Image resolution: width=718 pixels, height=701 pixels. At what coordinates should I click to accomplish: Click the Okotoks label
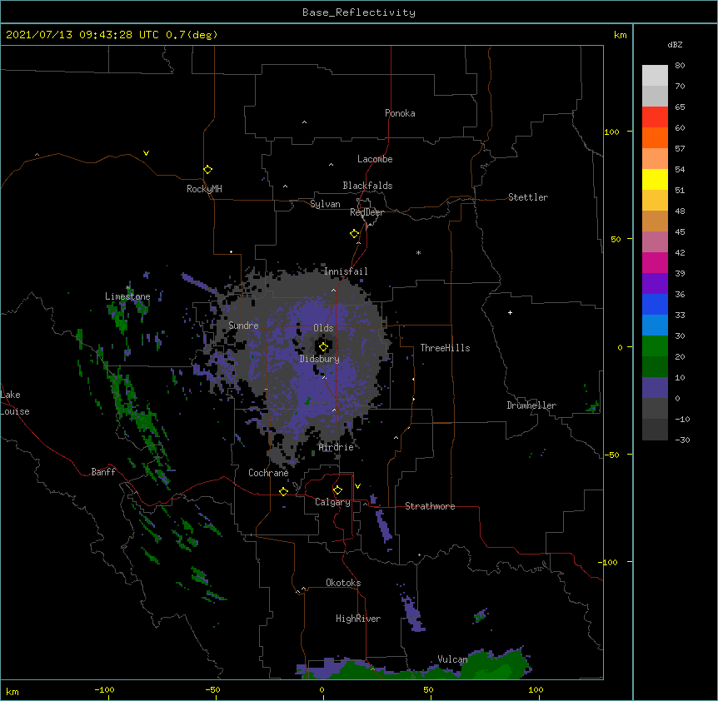tap(343, 583)
